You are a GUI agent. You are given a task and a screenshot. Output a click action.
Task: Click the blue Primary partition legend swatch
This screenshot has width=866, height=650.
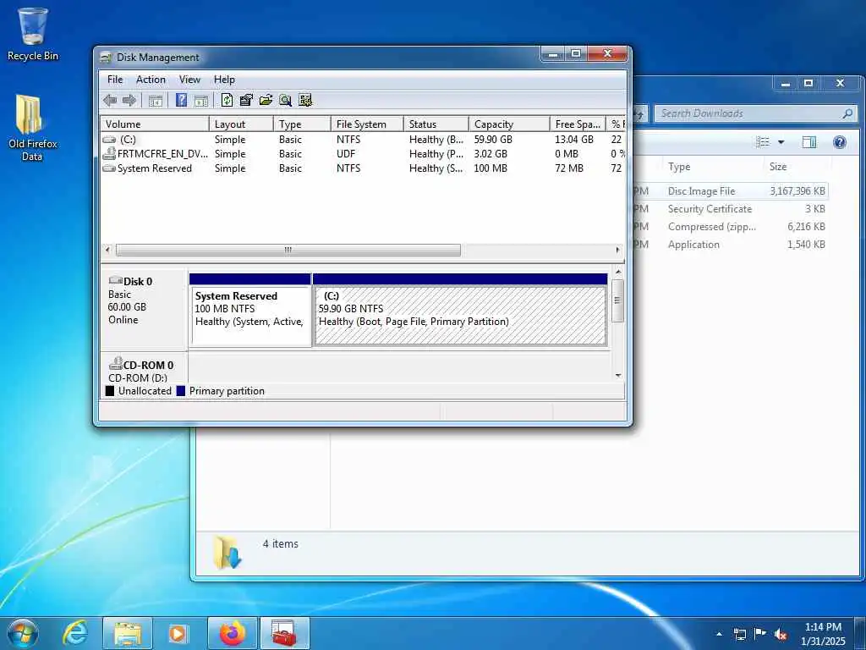click(x=181, y=391)
